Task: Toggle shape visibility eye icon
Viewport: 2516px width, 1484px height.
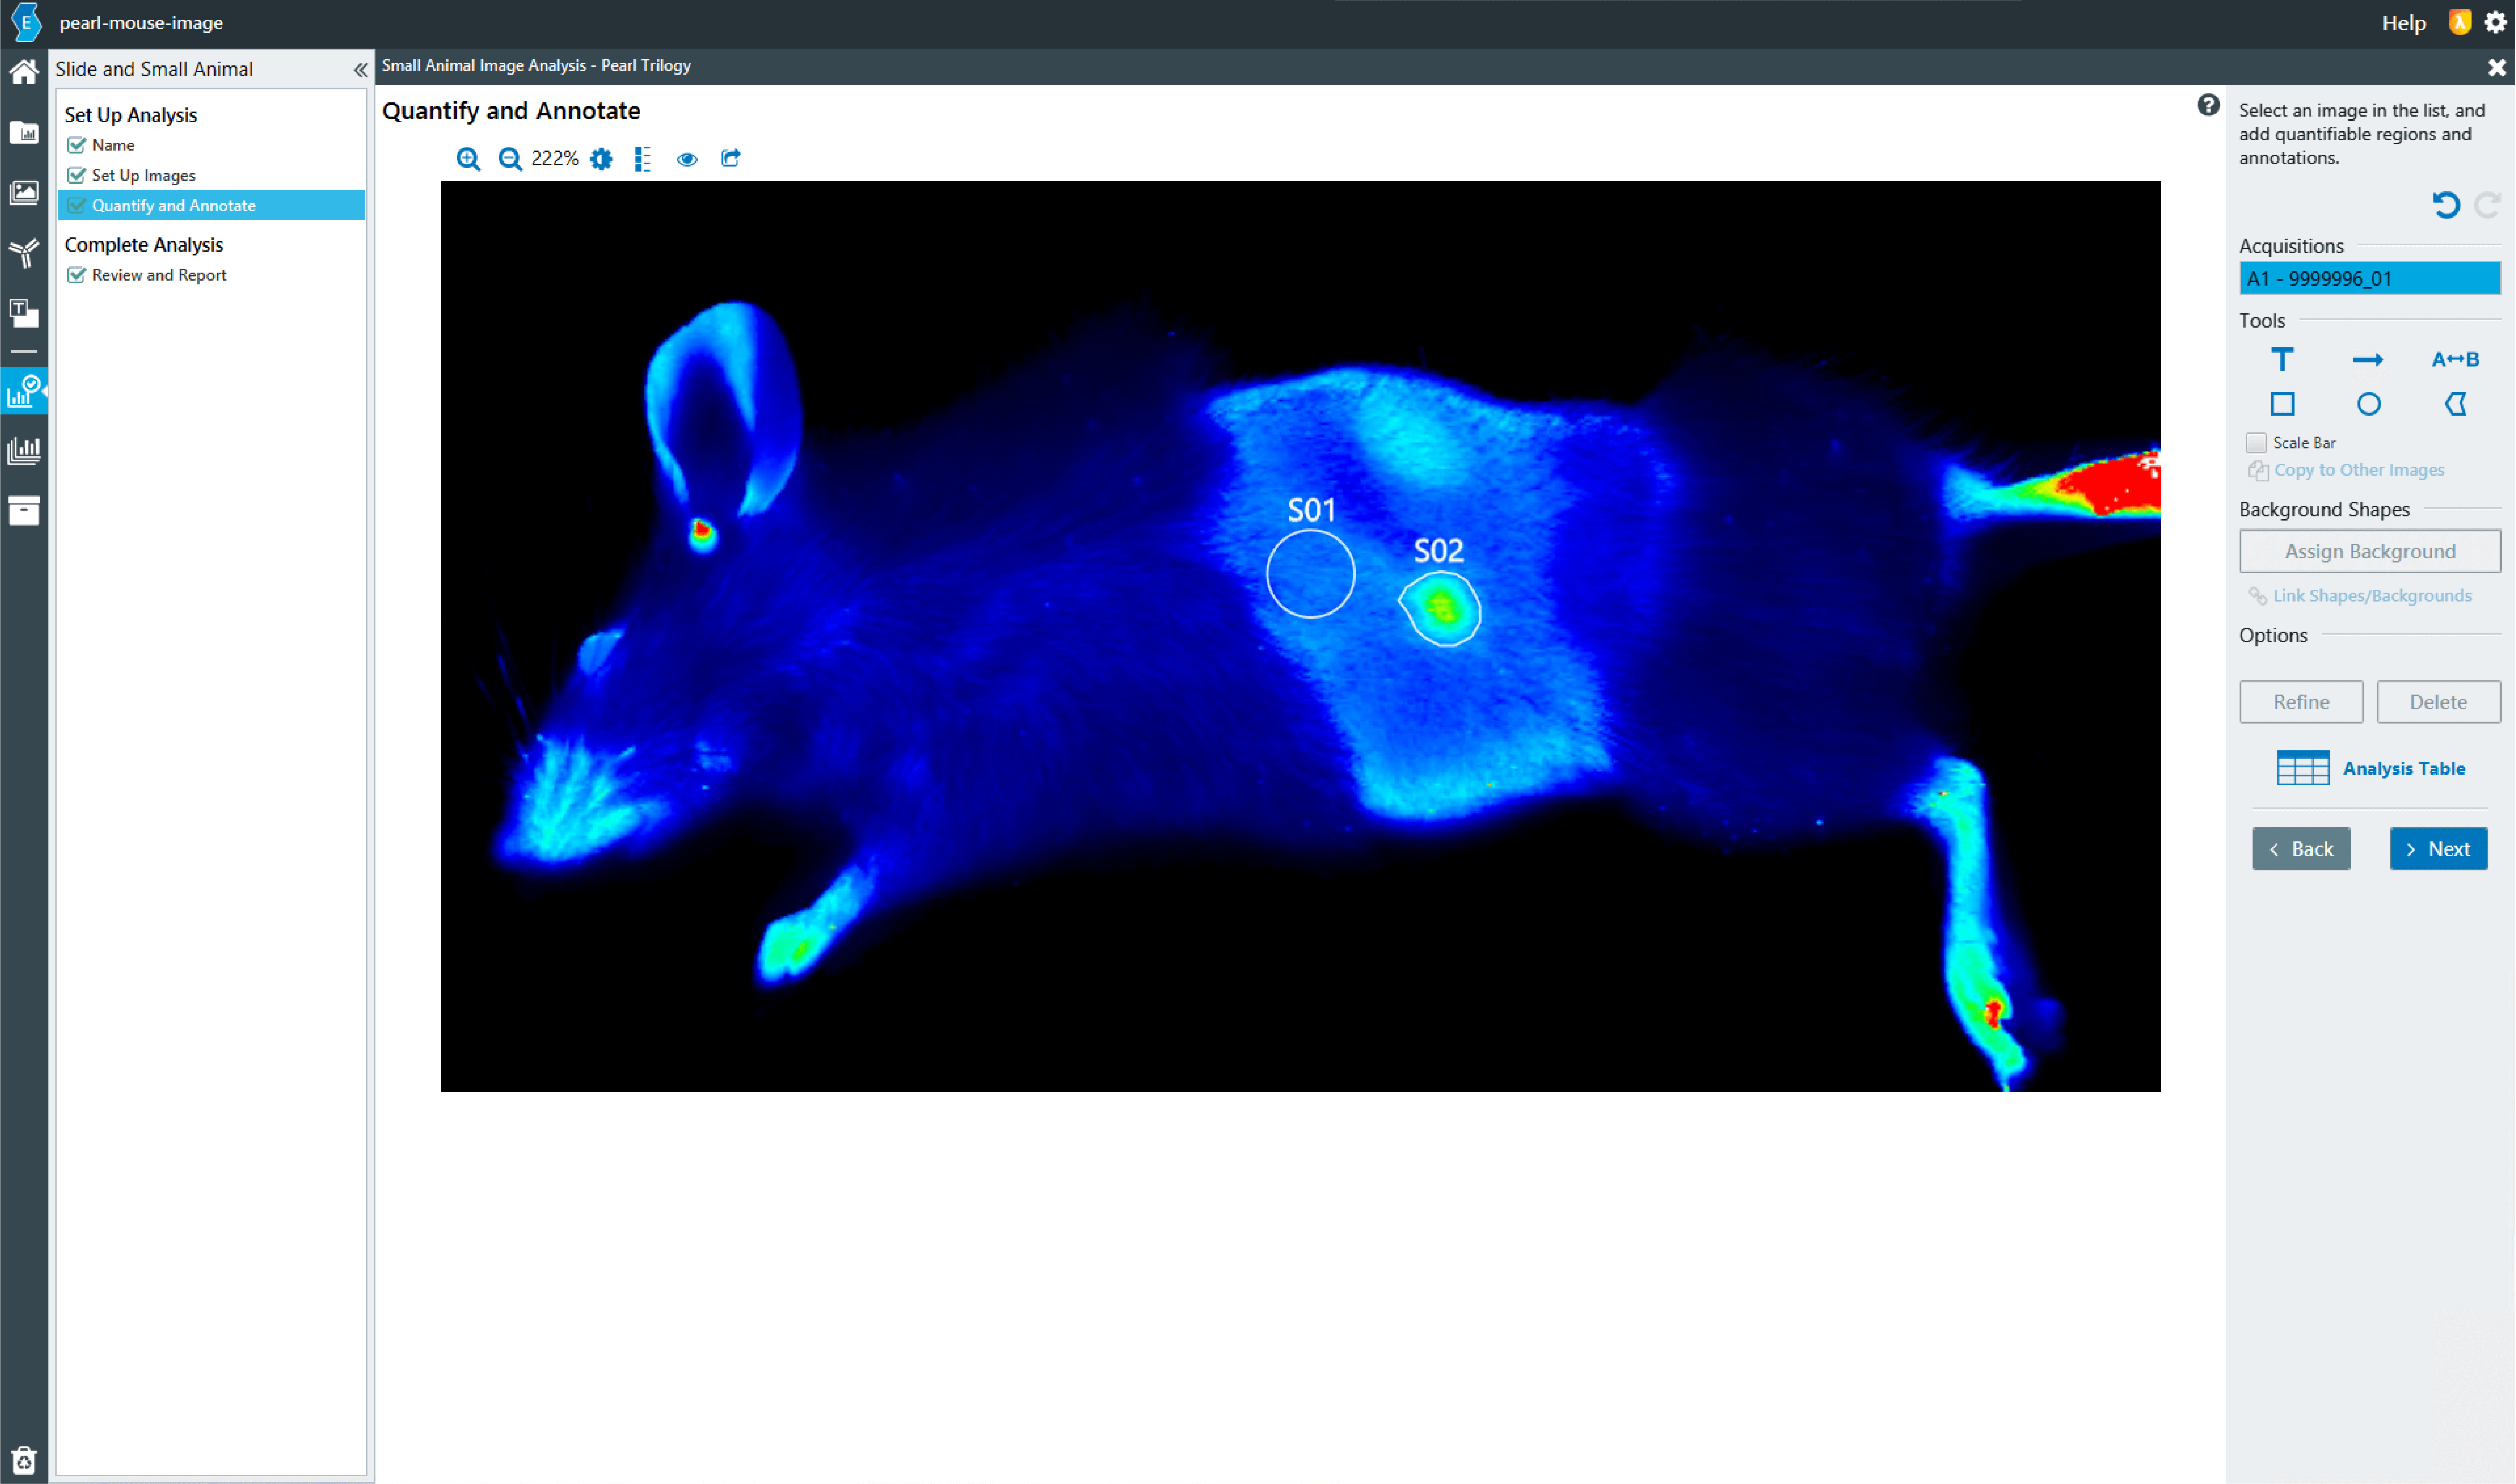Action: pyautogui.click(x=687, y=159)
